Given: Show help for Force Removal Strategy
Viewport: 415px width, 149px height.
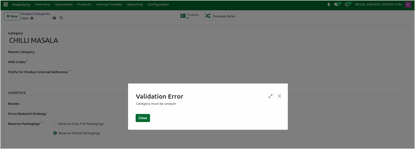Looking at the screenshot, I should point(48,113).
